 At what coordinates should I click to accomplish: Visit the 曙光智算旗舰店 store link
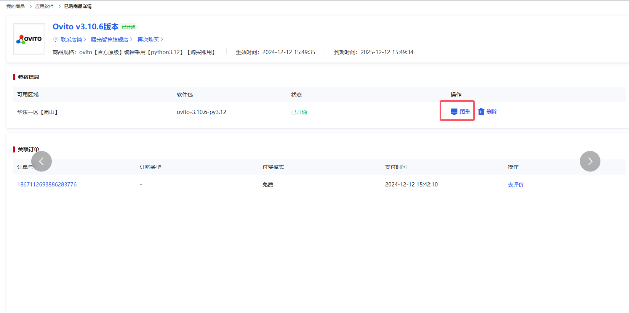point(109,40)
